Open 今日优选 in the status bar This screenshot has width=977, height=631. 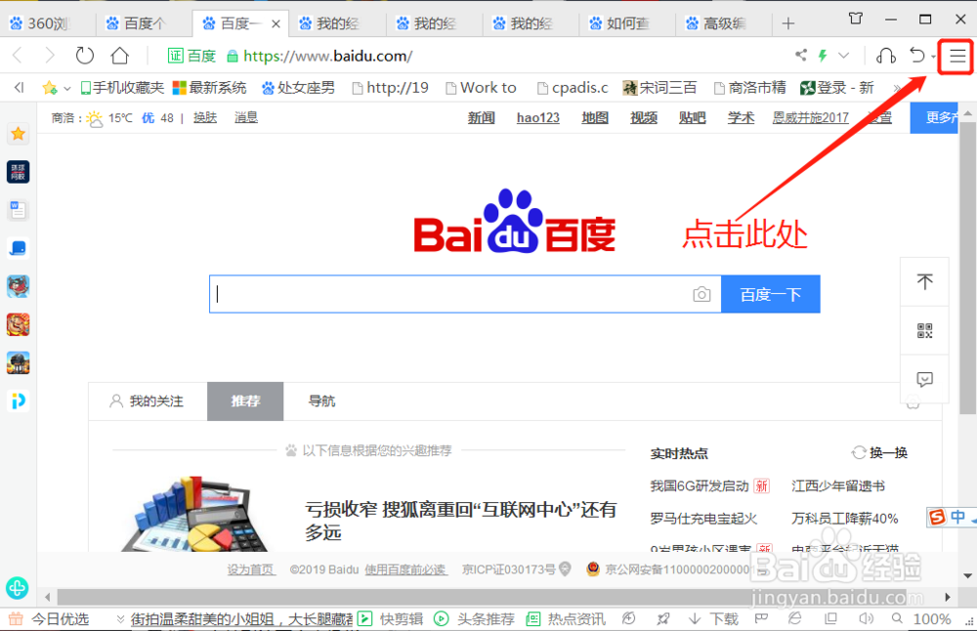[49, 619]
